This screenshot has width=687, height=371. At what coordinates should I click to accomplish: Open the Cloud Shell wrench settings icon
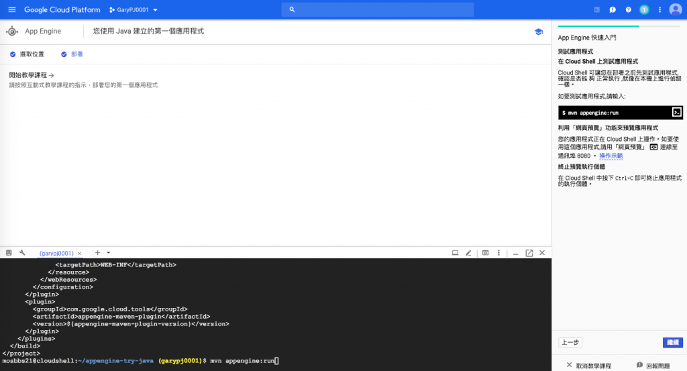pos(22,253)
